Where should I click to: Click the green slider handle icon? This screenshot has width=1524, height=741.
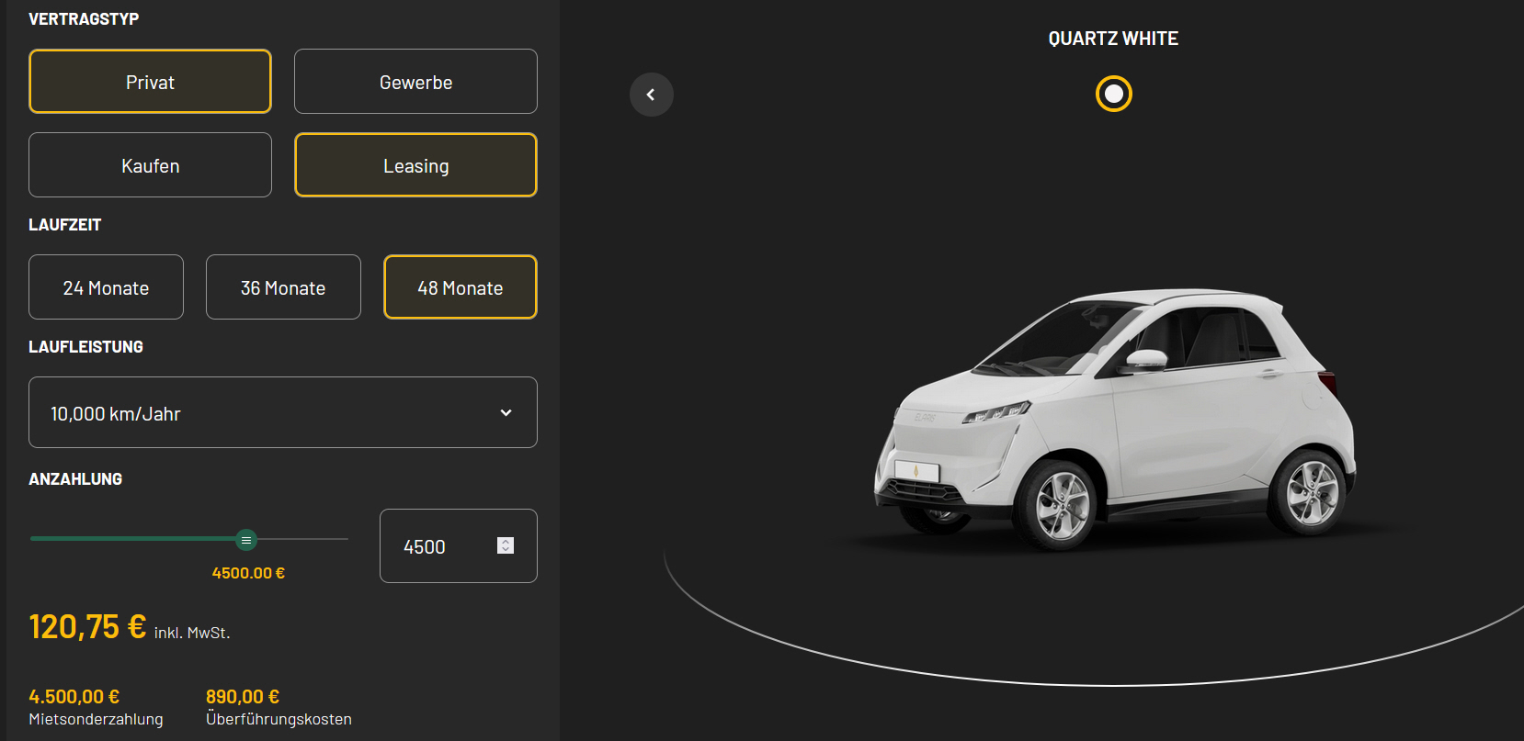coord(245,540)
